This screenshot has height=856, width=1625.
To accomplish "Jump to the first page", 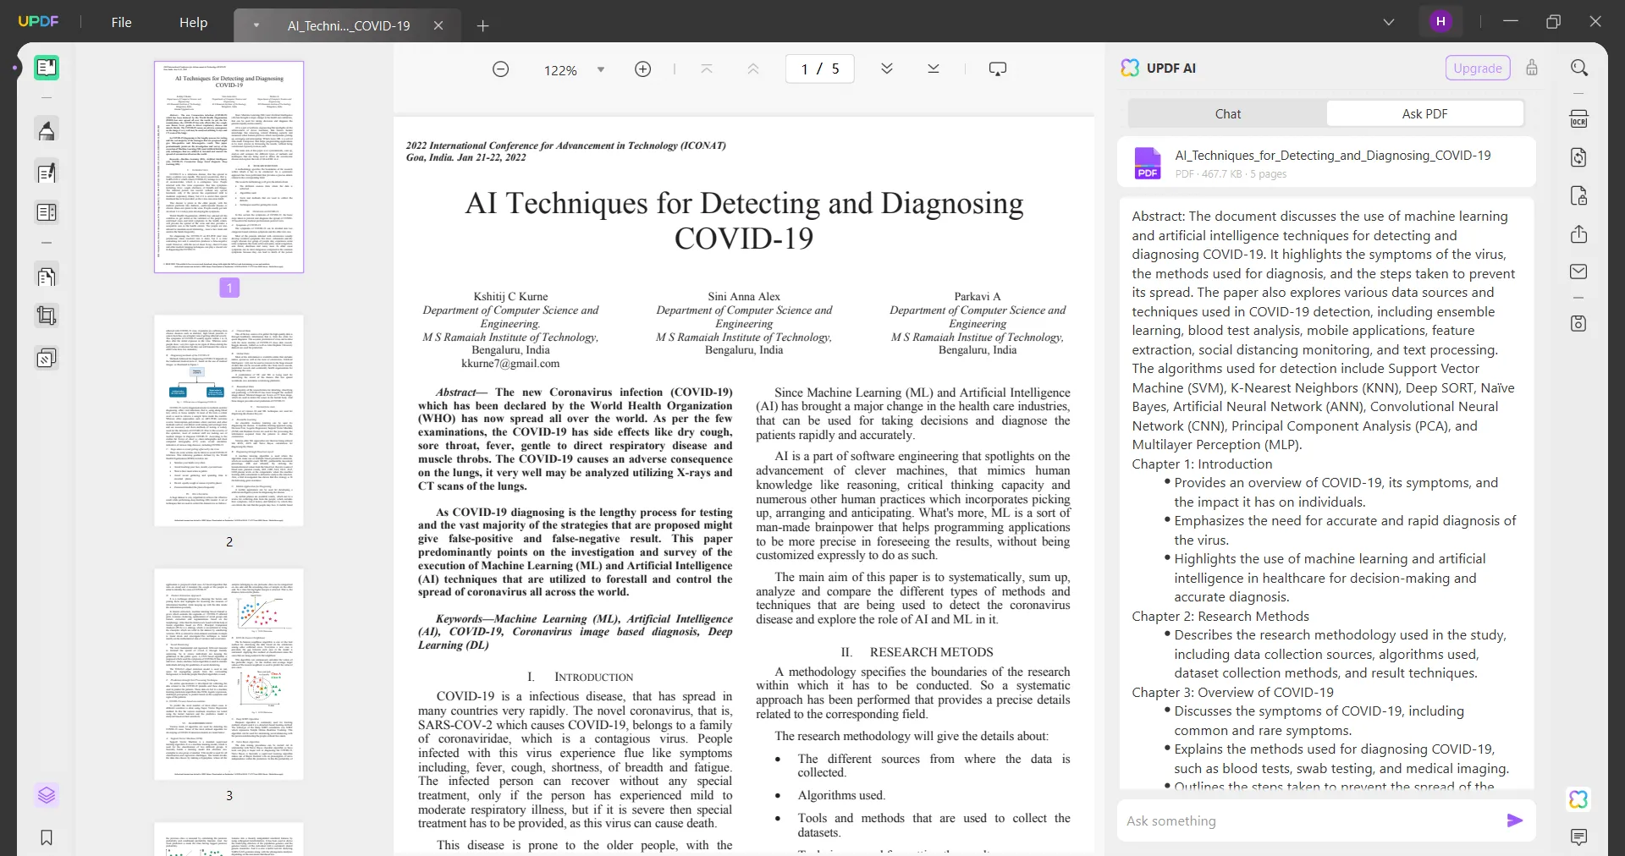I will [x=707, y=69].
